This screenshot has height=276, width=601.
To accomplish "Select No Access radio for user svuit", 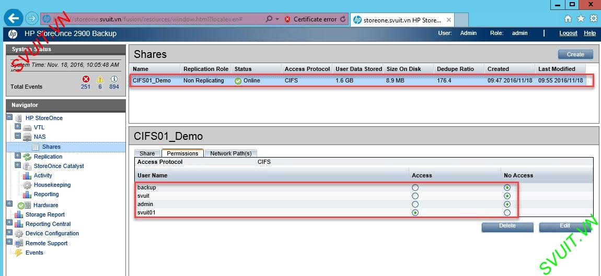I will coord(507,196).
